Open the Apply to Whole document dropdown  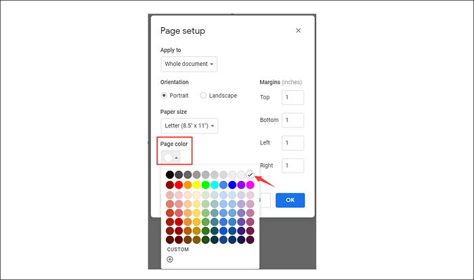[x=189, y=64]
